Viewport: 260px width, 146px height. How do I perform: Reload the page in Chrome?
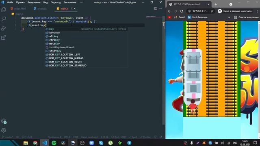tap(182, 11)
